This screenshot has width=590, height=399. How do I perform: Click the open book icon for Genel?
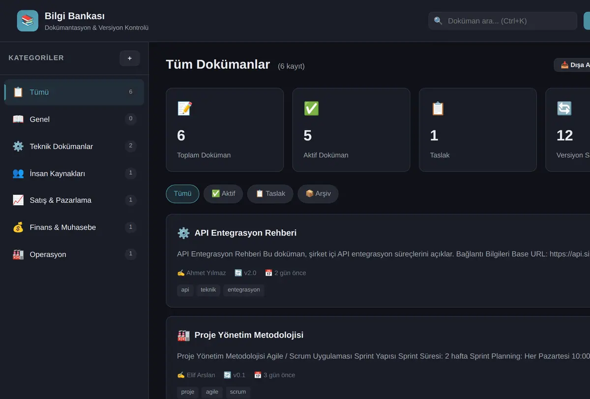pos(18,119)
